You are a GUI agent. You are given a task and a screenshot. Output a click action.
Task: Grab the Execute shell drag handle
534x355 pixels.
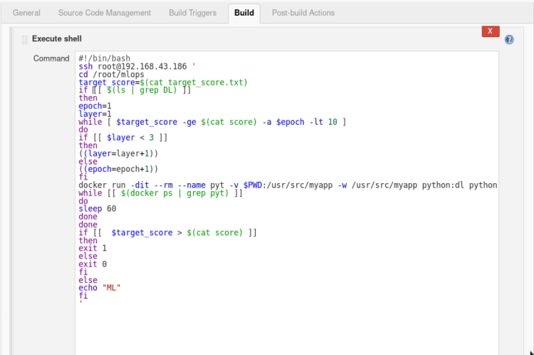click(24, 39)
